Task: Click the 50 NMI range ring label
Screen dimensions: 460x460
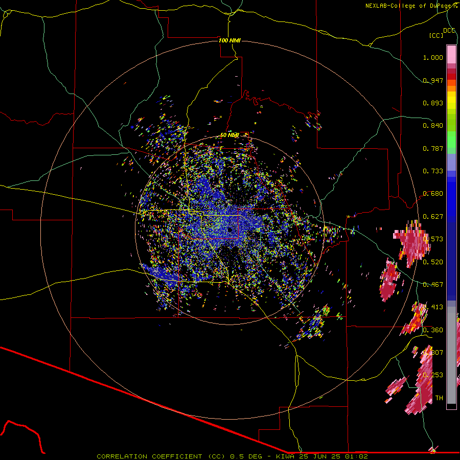Action: coord(229,135)
